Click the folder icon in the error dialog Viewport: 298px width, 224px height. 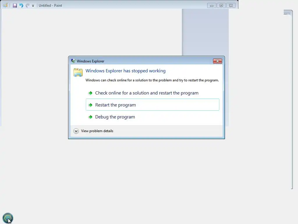click(x=78, y=72)
